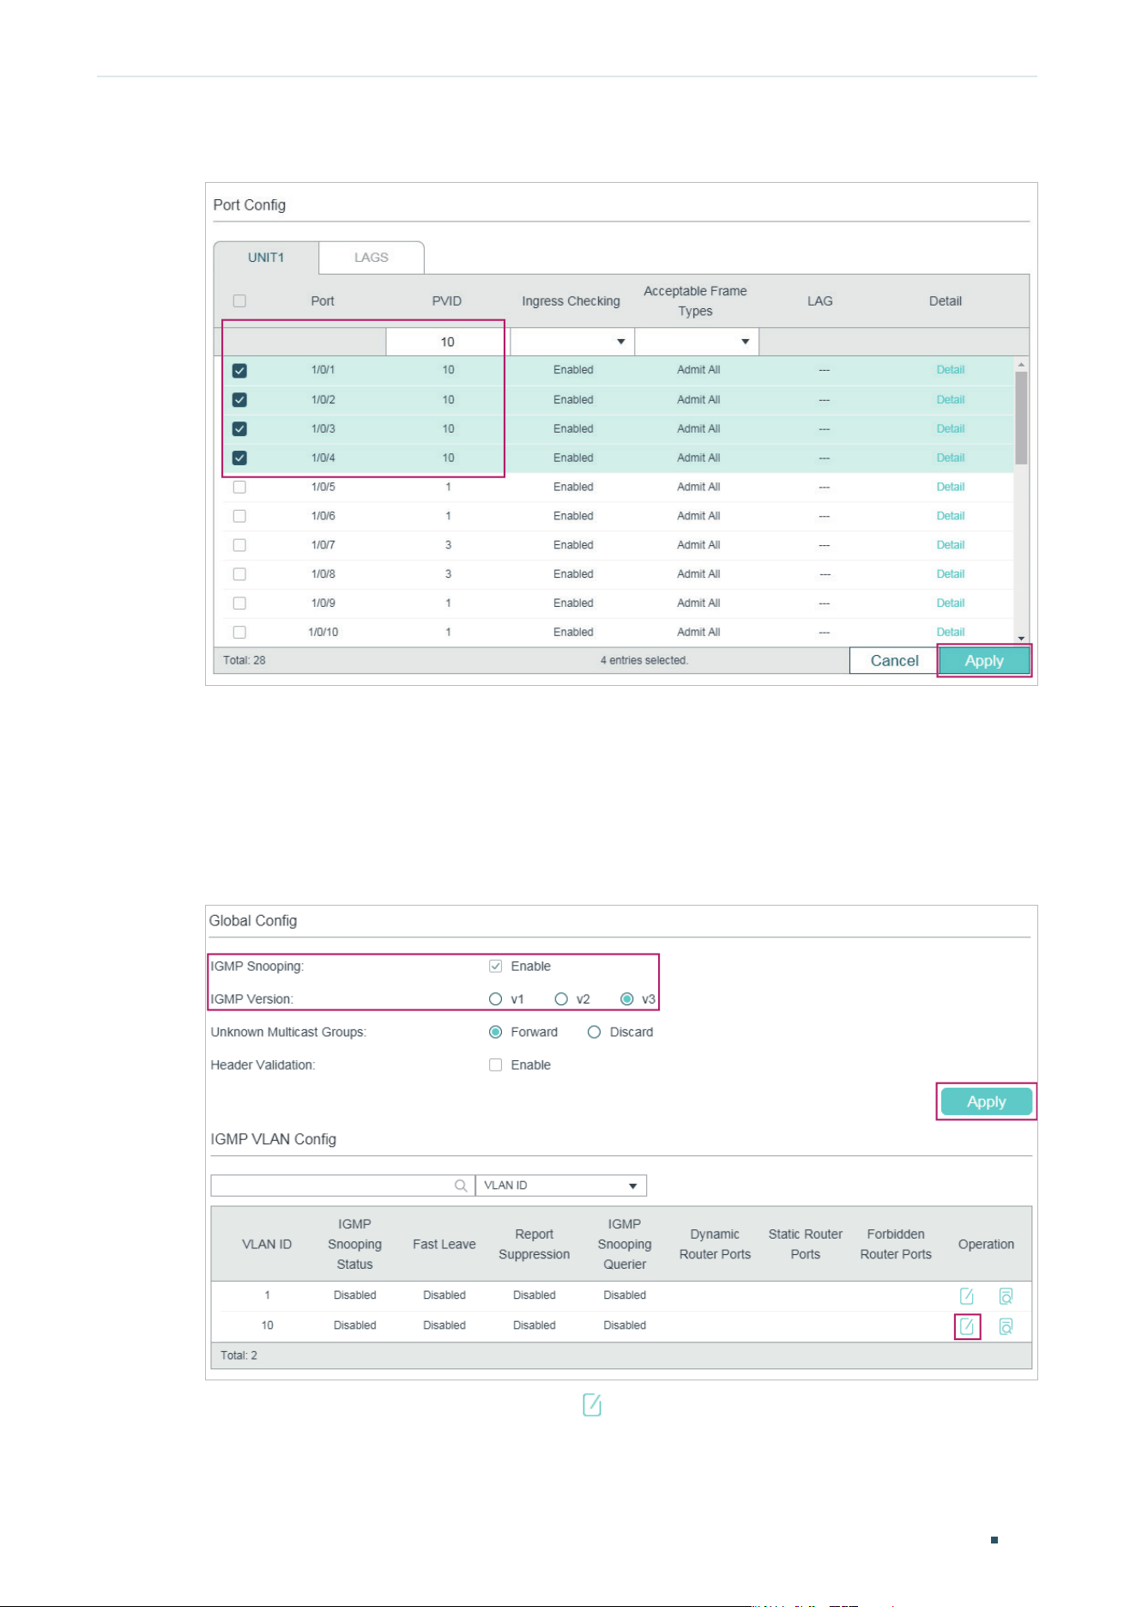Switch to the LAGS tab
The width and height of the screenshot is (1136, 1607).
[x=372, y=258]
